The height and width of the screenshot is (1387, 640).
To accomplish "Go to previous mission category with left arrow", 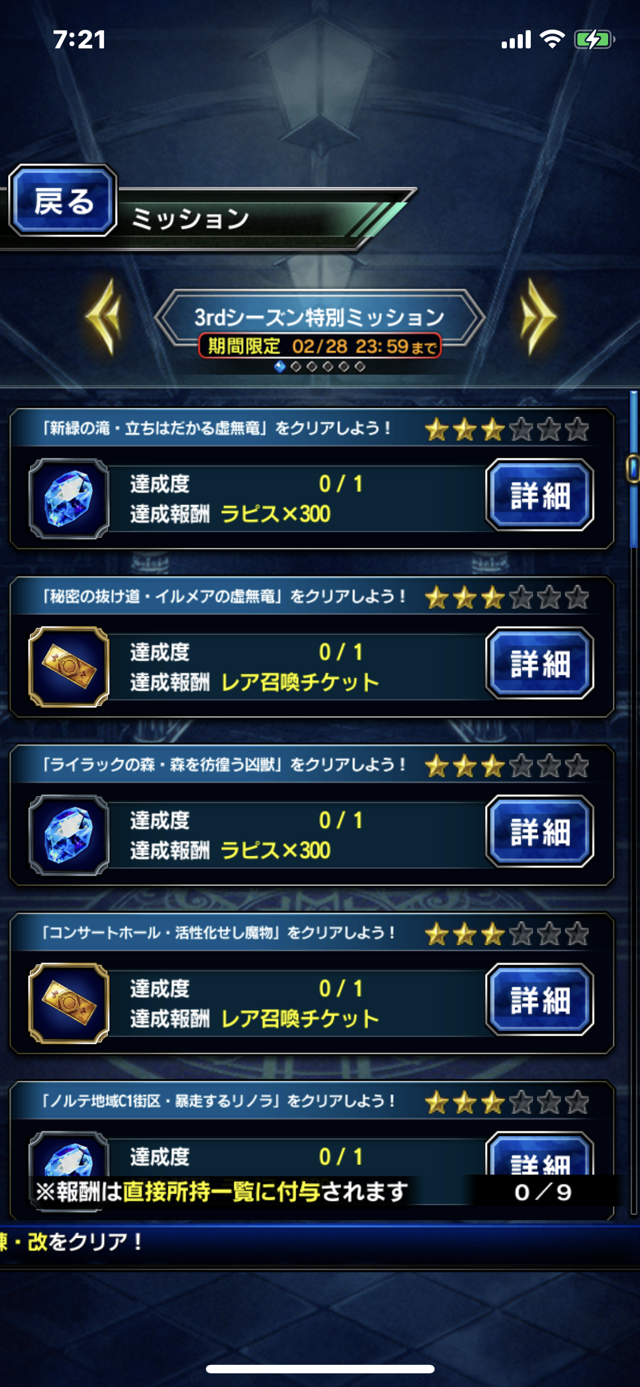I will [x=104, y=317].
